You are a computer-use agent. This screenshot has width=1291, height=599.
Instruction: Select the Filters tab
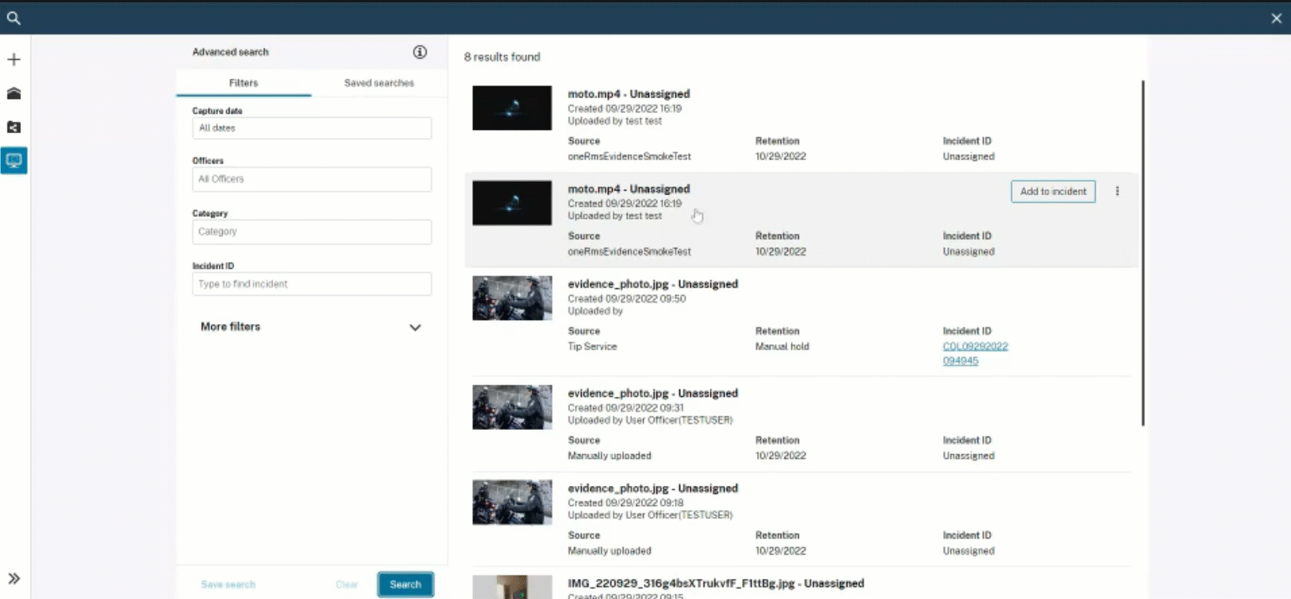[x=243, y=83]
